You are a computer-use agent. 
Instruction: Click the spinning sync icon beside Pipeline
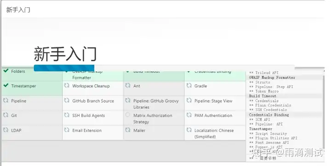pos(6,100)
